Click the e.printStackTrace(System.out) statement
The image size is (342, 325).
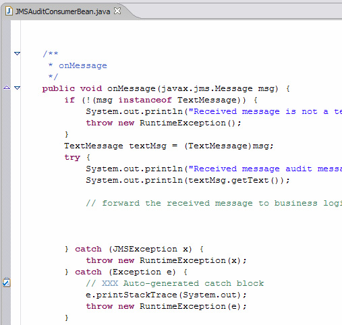coord(167,295)
